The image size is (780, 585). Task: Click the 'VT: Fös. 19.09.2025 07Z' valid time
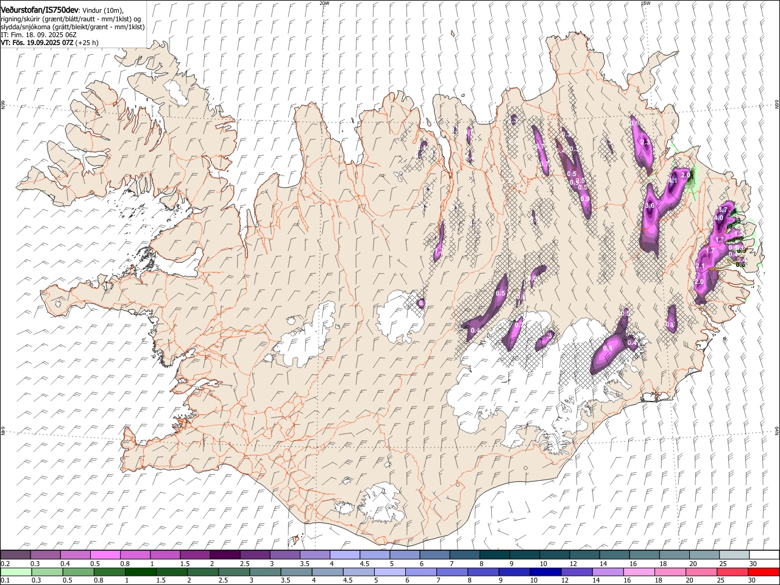tap(37, 43)
